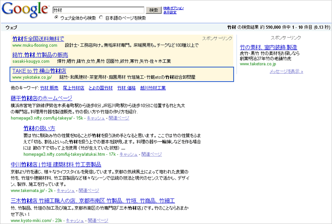Open キャッシュ link for the takemata.jp result
Screen dimensions: 332x224
tap(66, 190)
